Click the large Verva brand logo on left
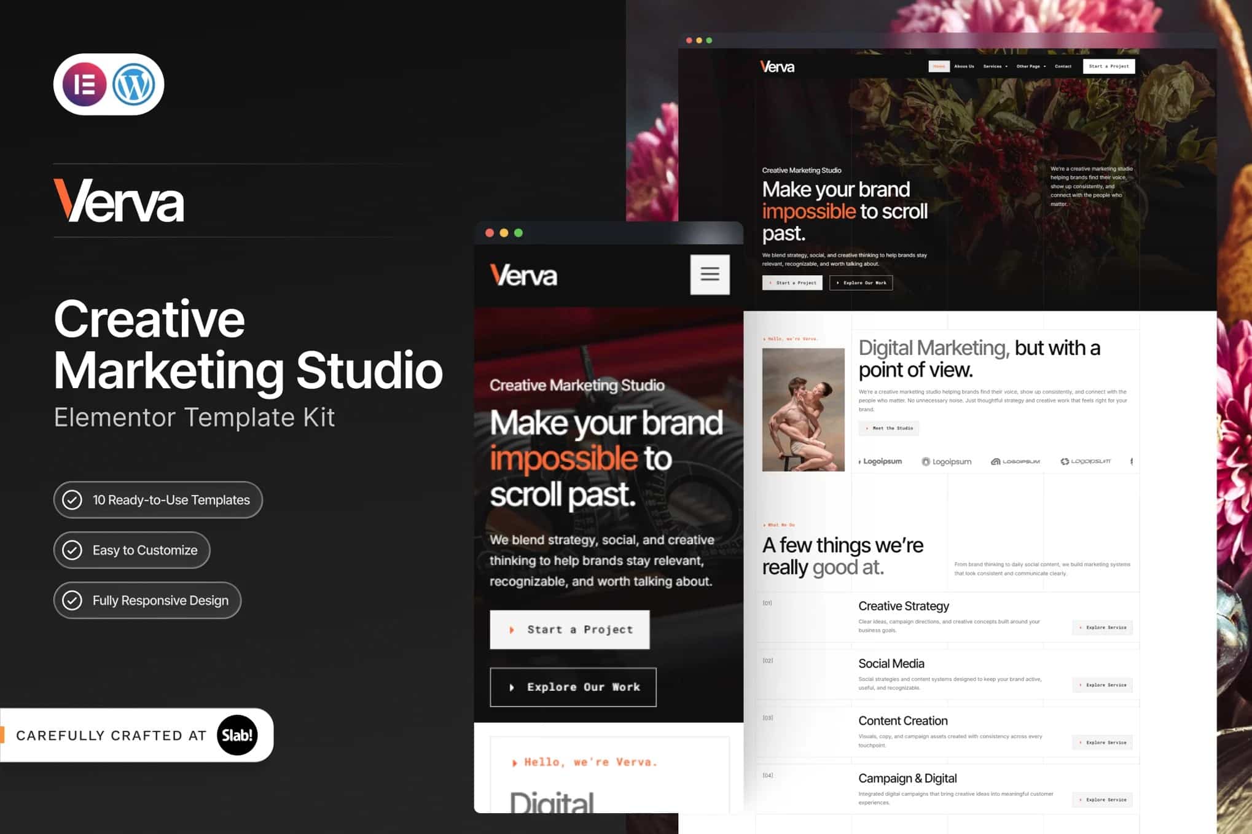 click(119, 200)
